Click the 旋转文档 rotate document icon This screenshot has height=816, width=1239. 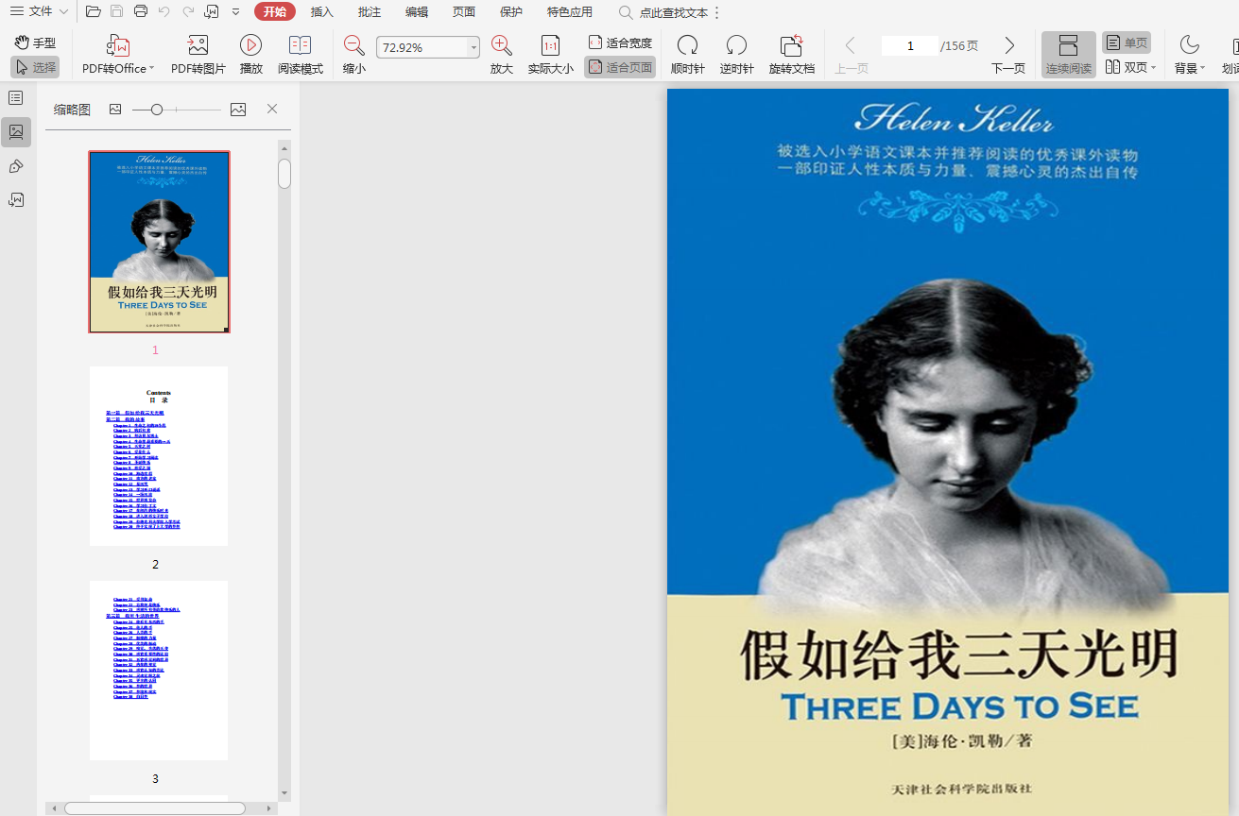791,45
